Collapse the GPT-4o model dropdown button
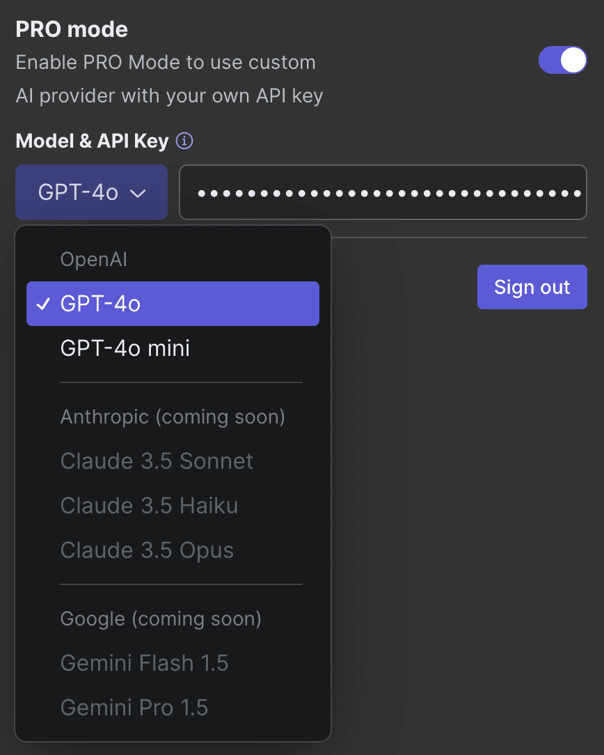The width and height of the screenshot is (604, 755). (91, 193)
